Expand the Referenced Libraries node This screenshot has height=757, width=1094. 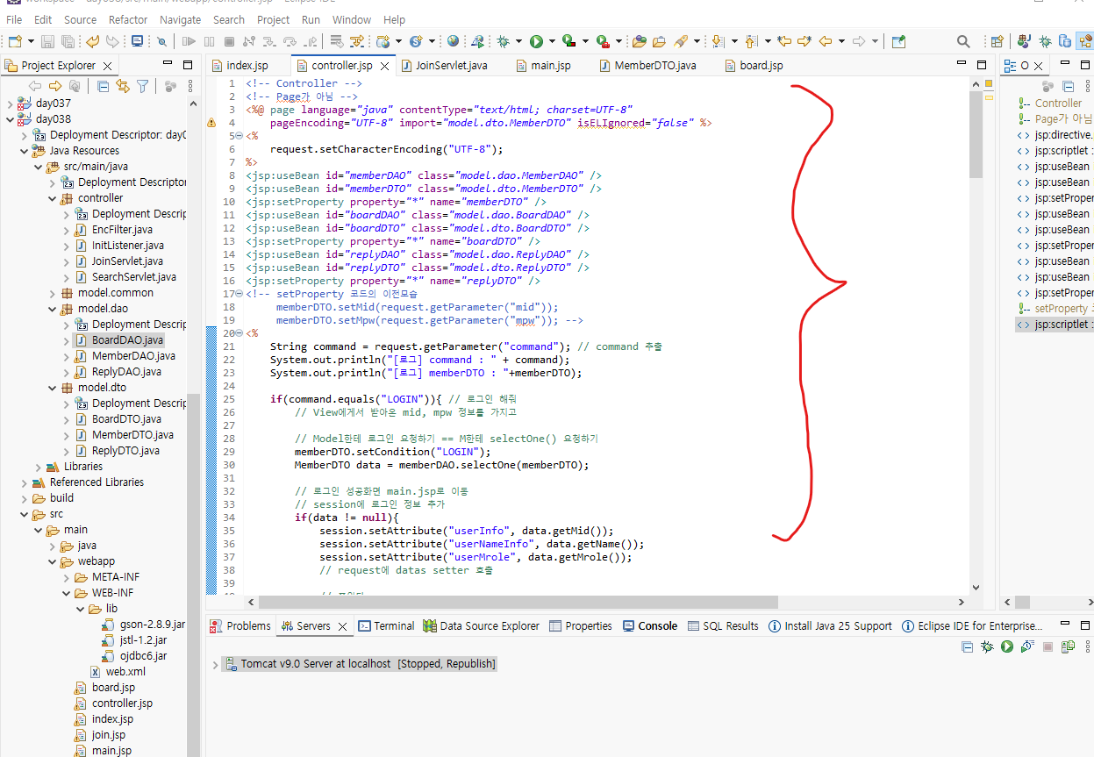click(25, 482)
